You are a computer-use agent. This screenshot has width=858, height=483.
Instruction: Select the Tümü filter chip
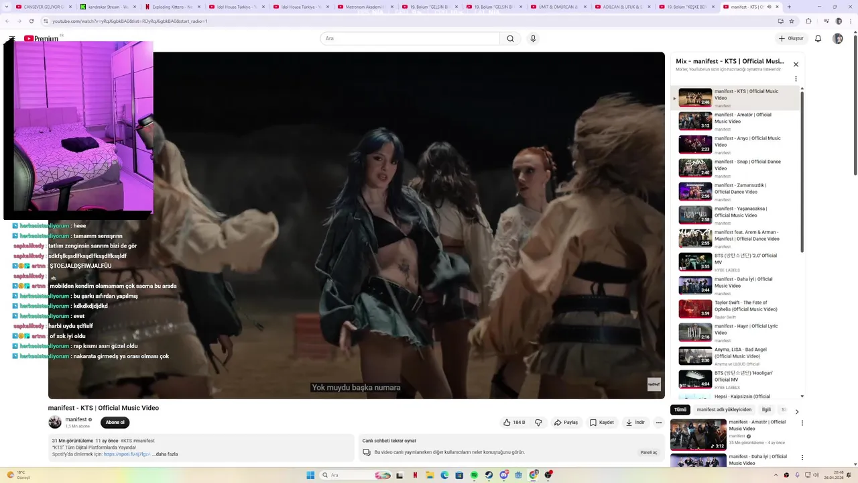pos(680,410)
